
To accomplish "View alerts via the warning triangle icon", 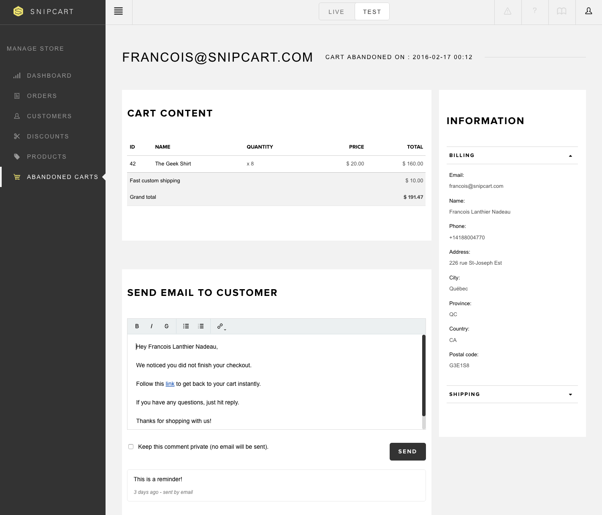I will click(507, 11).
